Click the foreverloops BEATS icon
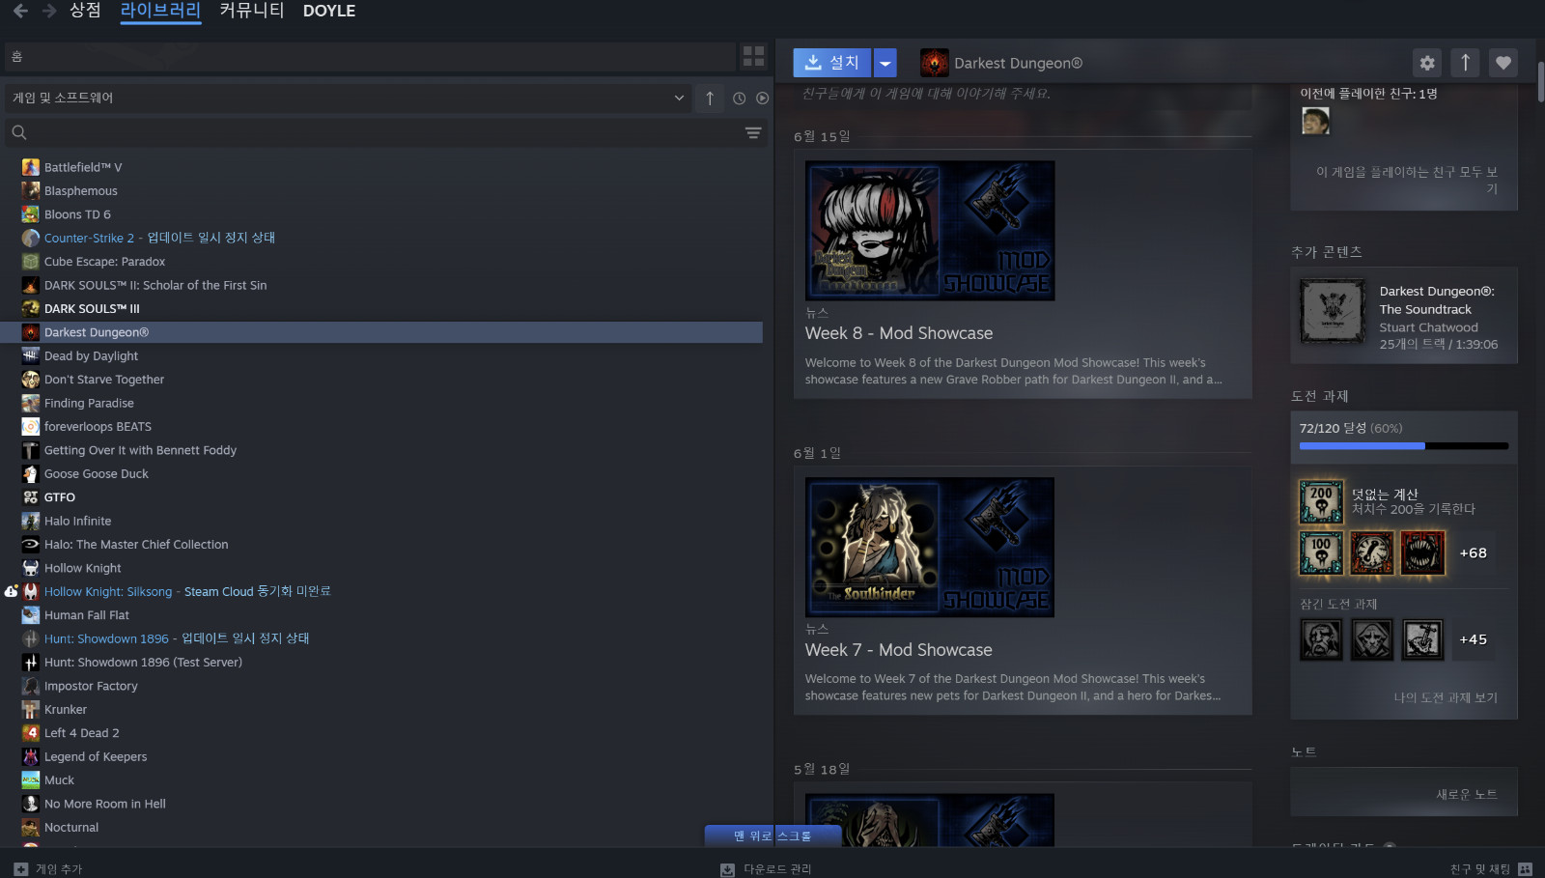The width and height of the screenshot is (1545, 878). click(31, 427)
